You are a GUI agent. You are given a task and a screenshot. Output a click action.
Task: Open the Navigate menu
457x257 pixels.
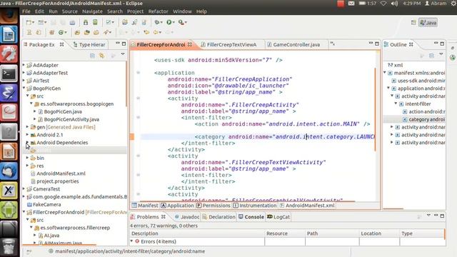[x=92, y=11]
